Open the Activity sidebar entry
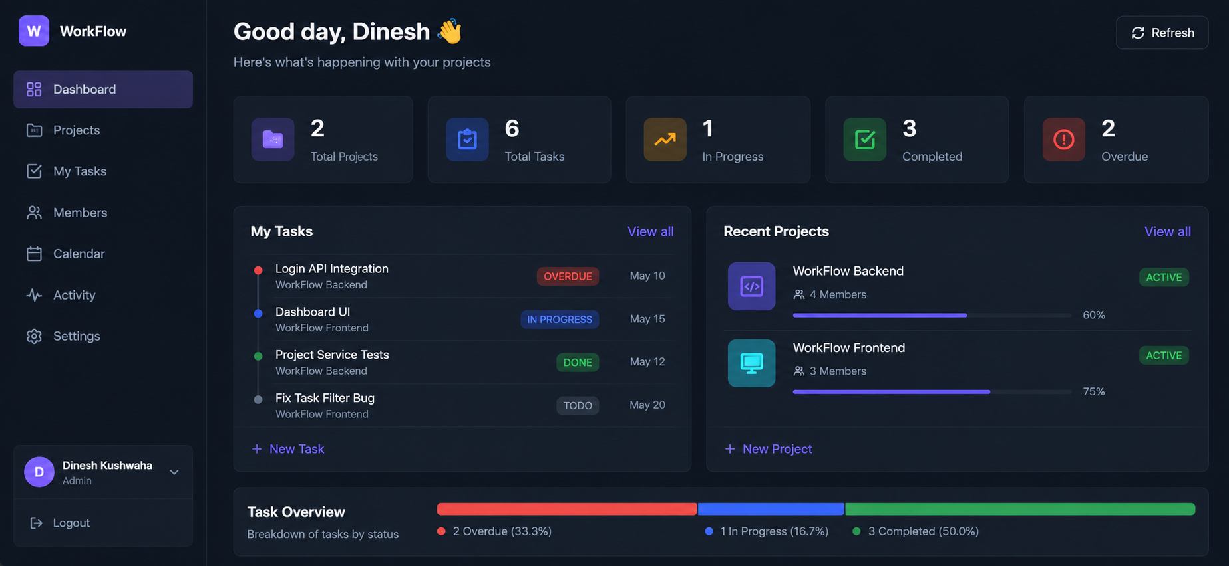Image resolution: width=1229 pixels, height=566 pixels. (x=103, y=295)
